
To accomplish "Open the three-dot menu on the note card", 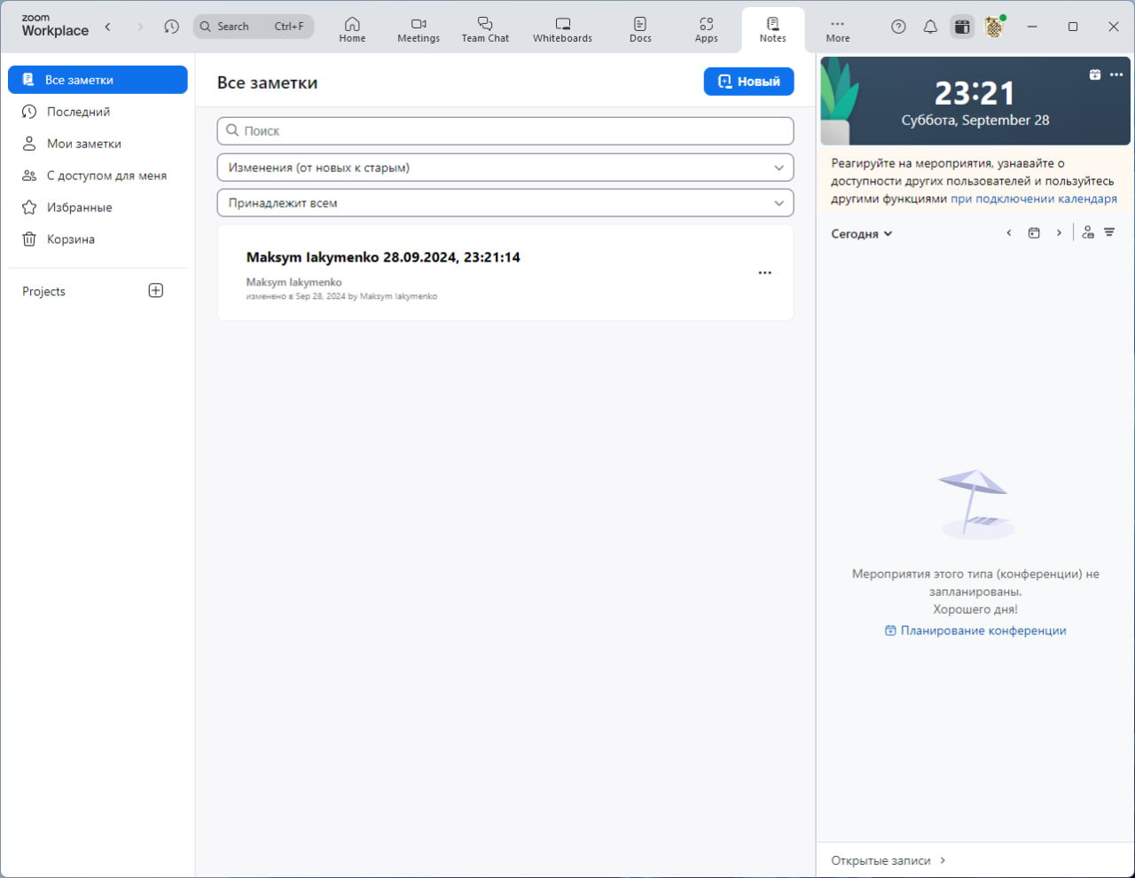I will click(x=765, y=273).
